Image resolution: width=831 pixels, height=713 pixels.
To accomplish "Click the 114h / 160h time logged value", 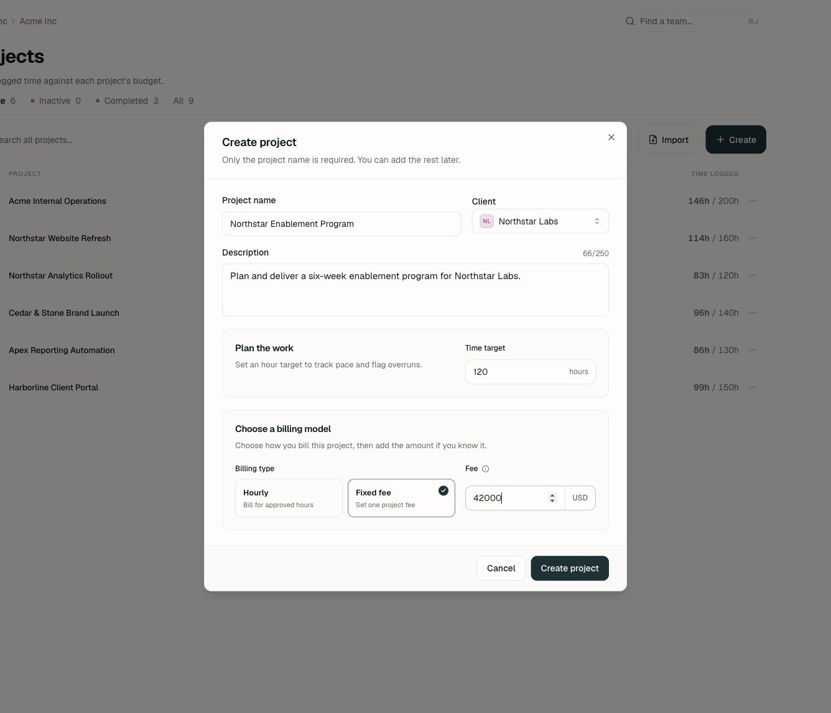I will click(x=713, y=238).
